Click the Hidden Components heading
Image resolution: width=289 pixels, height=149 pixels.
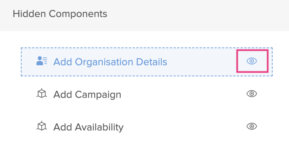tap(60, 14)
